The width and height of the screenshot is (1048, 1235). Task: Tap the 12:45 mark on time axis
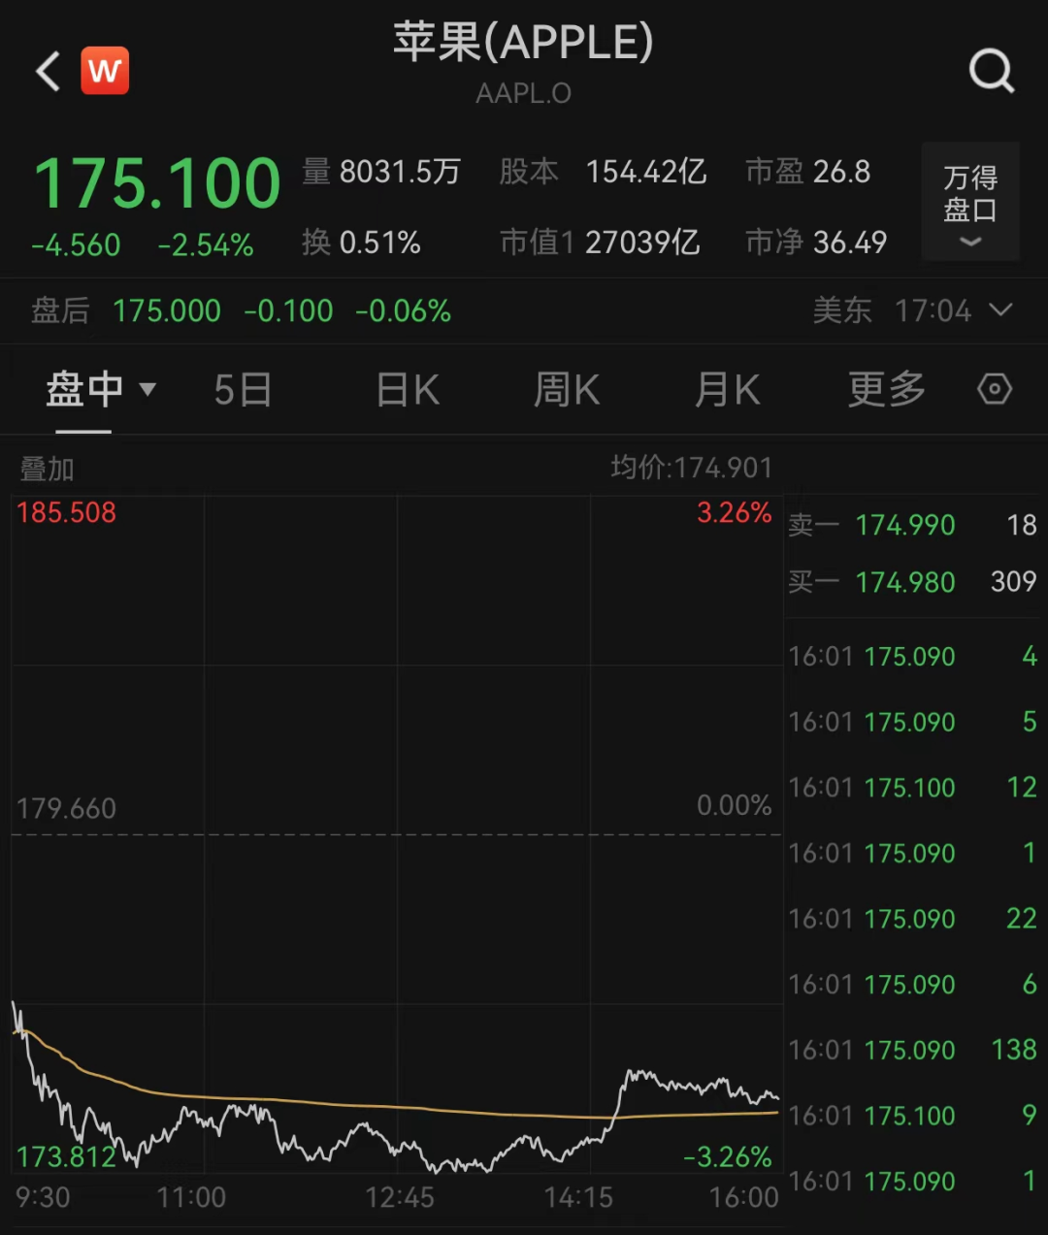[400, 1197]
